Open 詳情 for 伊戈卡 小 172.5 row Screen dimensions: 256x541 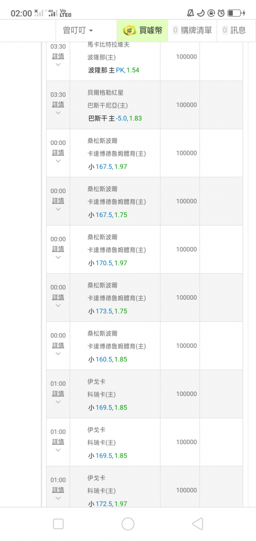pyautogui.click(x=58, y=490)
